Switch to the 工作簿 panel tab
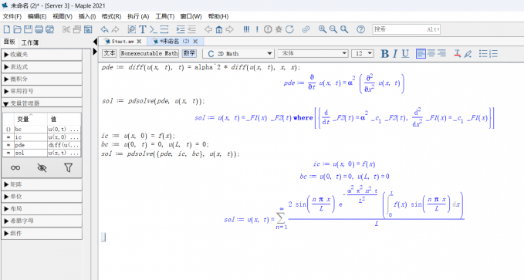524x280 pixels. 30,42
